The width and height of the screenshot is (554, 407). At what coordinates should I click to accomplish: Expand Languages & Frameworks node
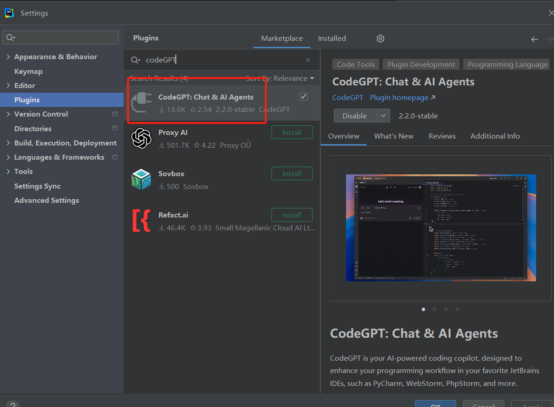click(8, 157)
